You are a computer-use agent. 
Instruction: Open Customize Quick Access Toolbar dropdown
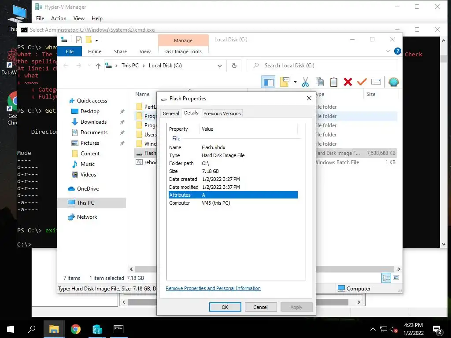tap(96, 40)
